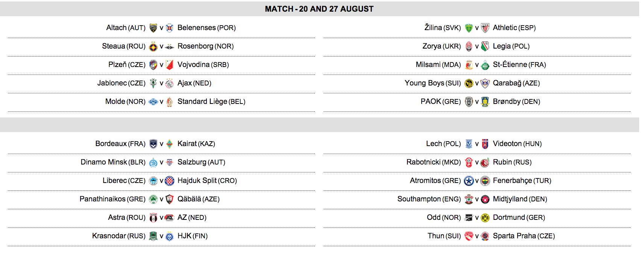Click the Hajduk Split checkered crest
The width and height of the screenshot is (641, 256).
(170, 181)
